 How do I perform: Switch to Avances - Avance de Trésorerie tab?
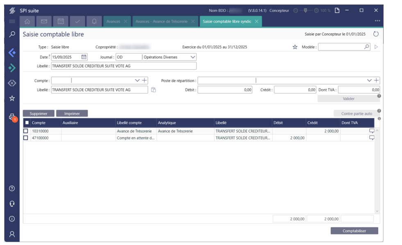pyautogui.click(x=161, y=21)
